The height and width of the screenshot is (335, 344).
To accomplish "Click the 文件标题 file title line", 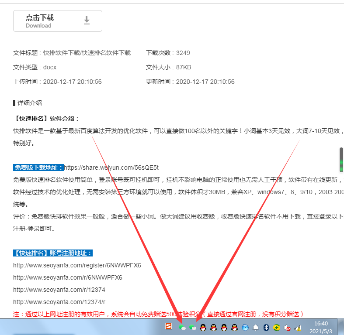I will (72, 53).
